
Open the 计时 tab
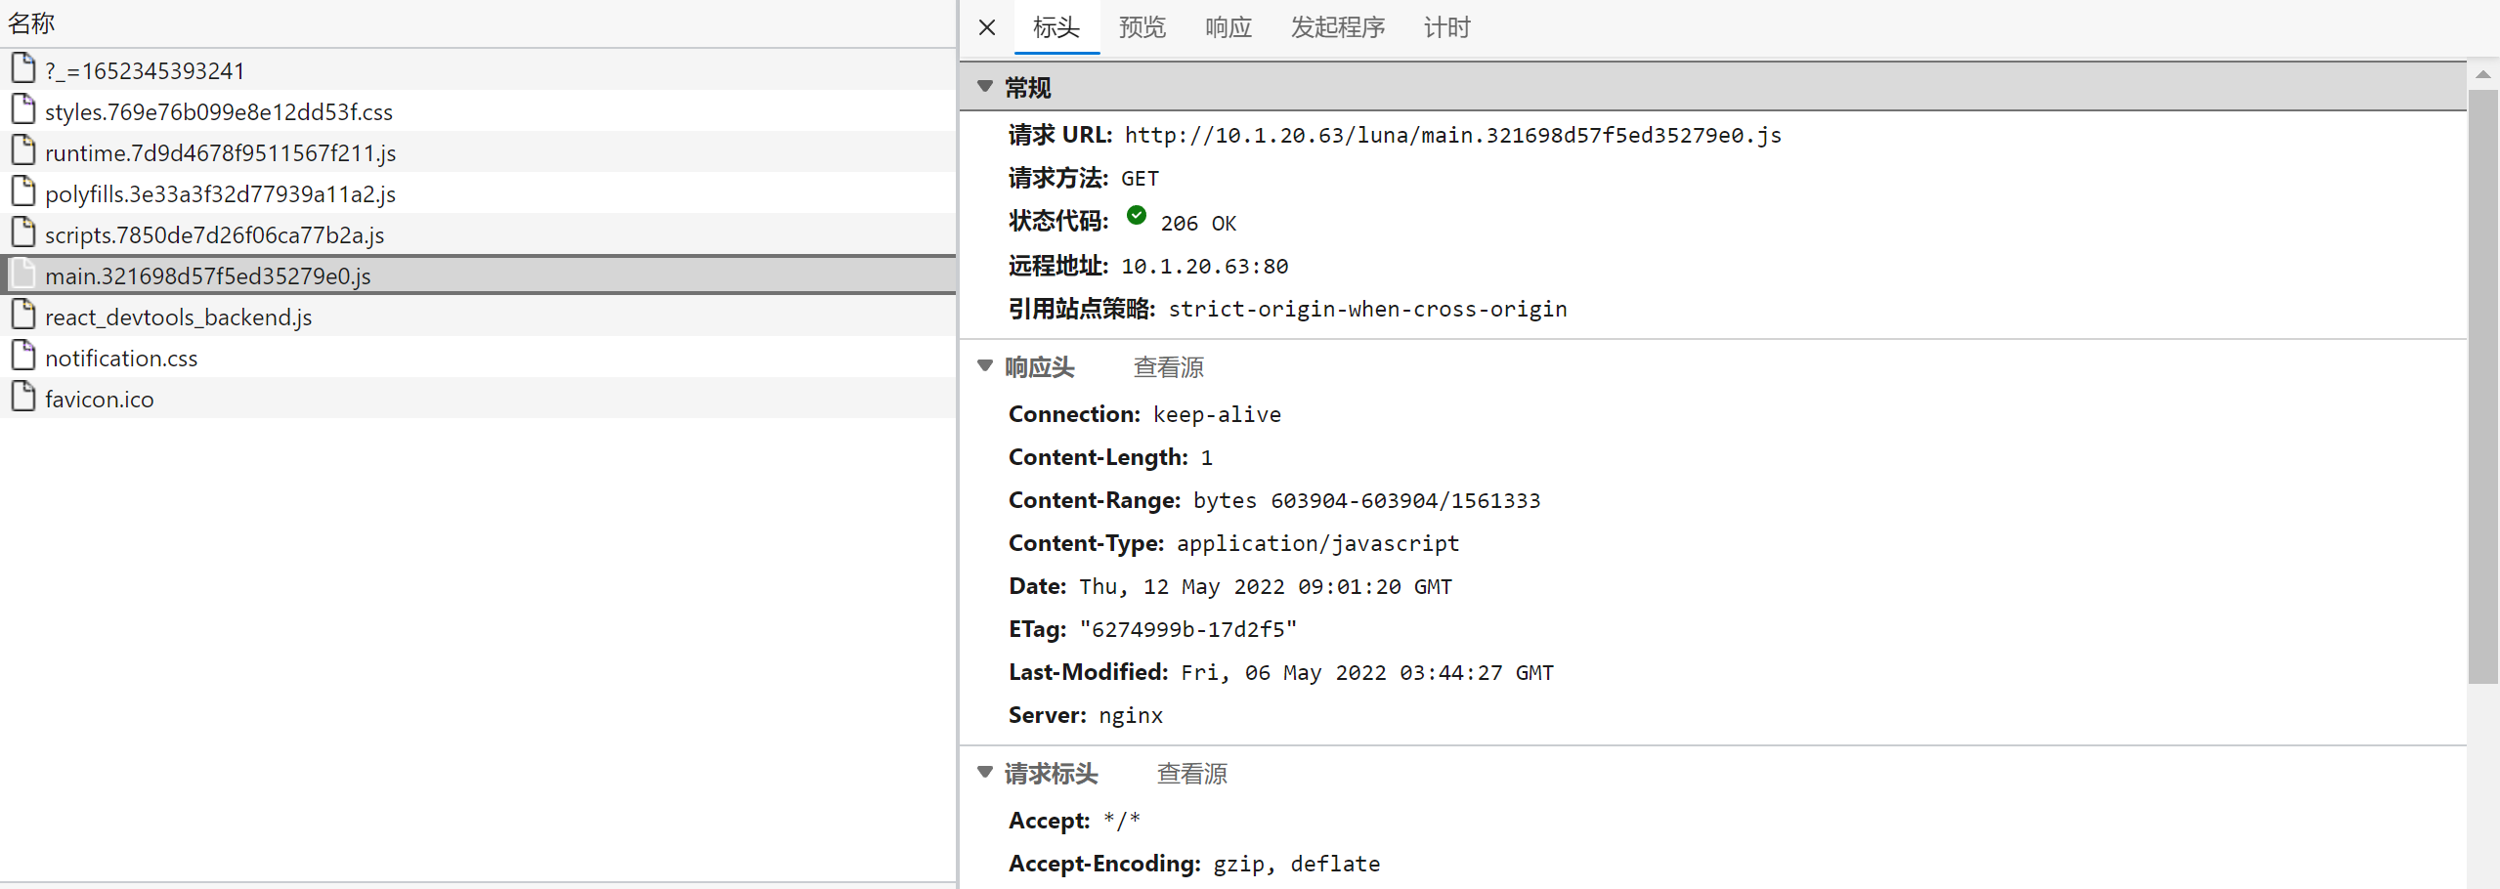tap(1445, 27)
